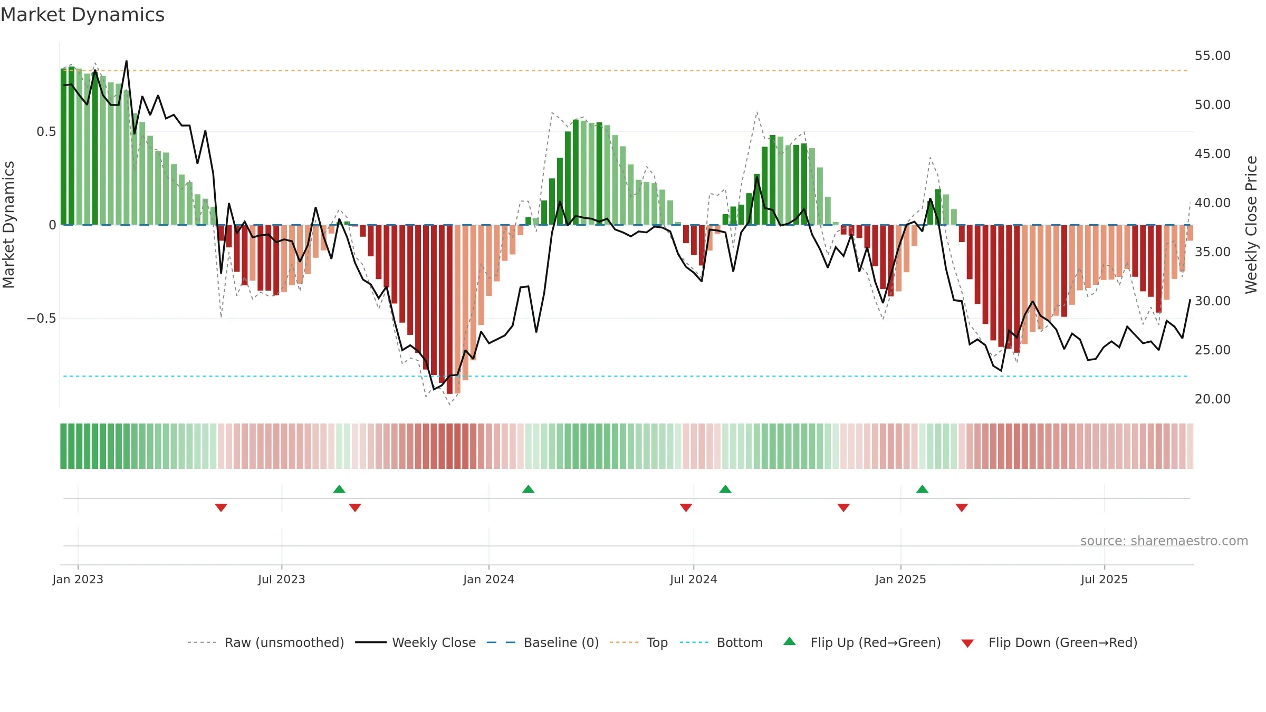The height and width of the screenshot is (712, 1266).
Task: Click the Jan 2025 axis label
Action: 900,579
